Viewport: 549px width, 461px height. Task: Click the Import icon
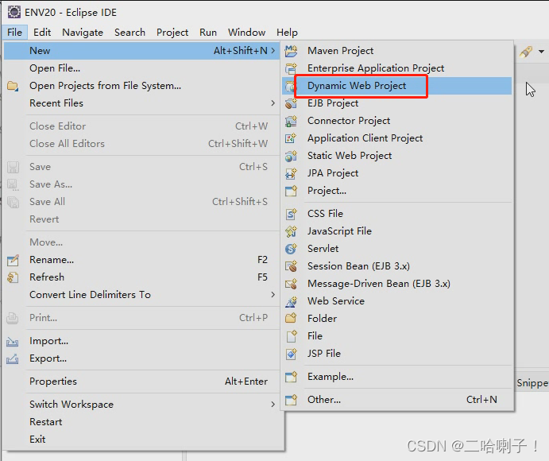13,341
